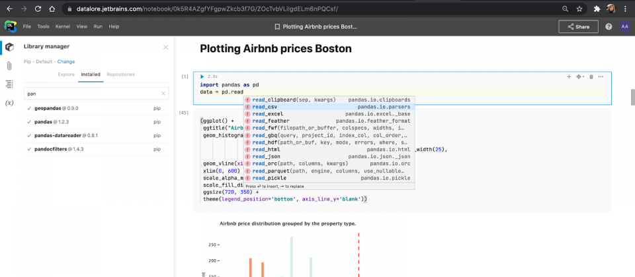This screenshot has height=277, width=635.
Task: Open the Help menu
Action: 114,26
